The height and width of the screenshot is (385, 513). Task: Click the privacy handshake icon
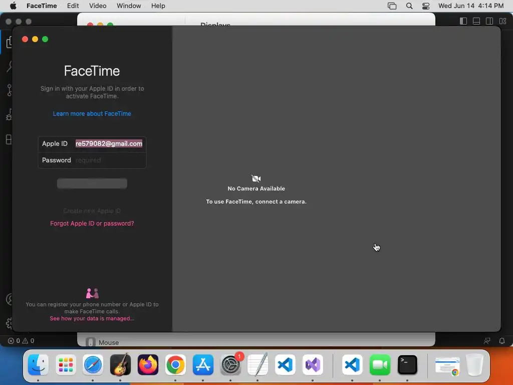pyautogui.click(x=92, y=293)
